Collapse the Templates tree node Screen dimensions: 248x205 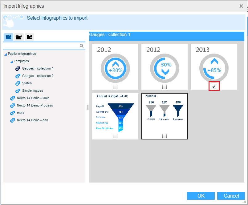pos(11,62)
